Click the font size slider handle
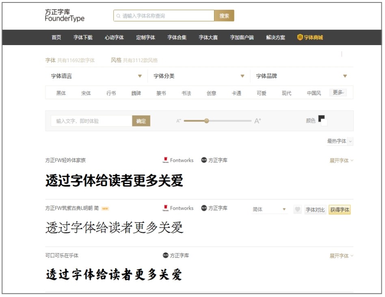 pos(207,121)
